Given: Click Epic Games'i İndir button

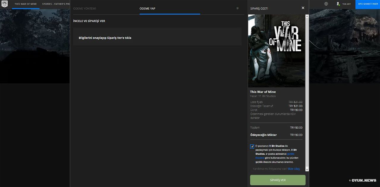Looking at the screenshot, I should (x=368, y=4).
